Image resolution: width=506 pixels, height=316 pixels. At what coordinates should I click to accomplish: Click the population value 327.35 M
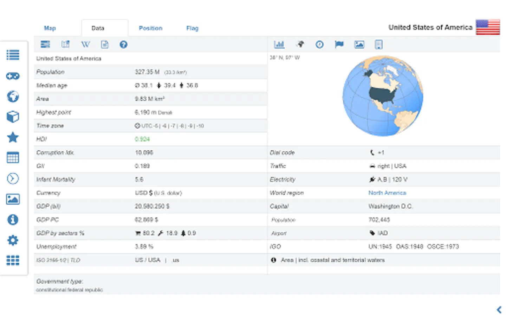(x=147, y=72)
